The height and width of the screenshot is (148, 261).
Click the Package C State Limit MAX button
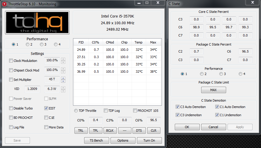coord(213,90)
